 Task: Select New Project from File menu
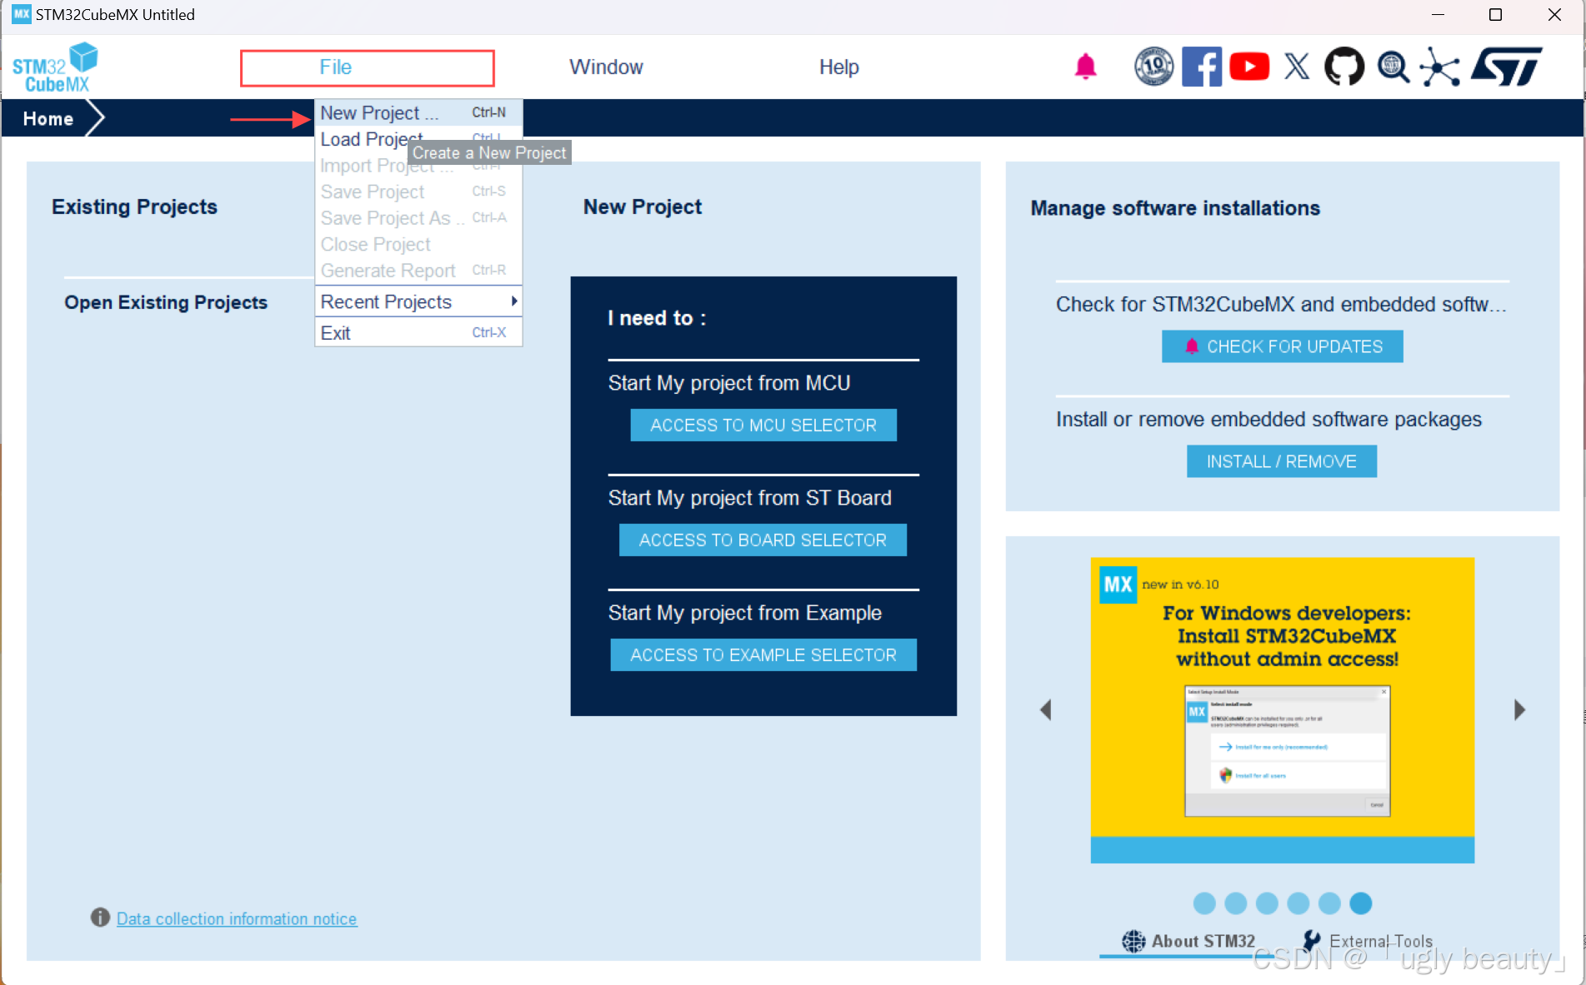coord(418,112)
